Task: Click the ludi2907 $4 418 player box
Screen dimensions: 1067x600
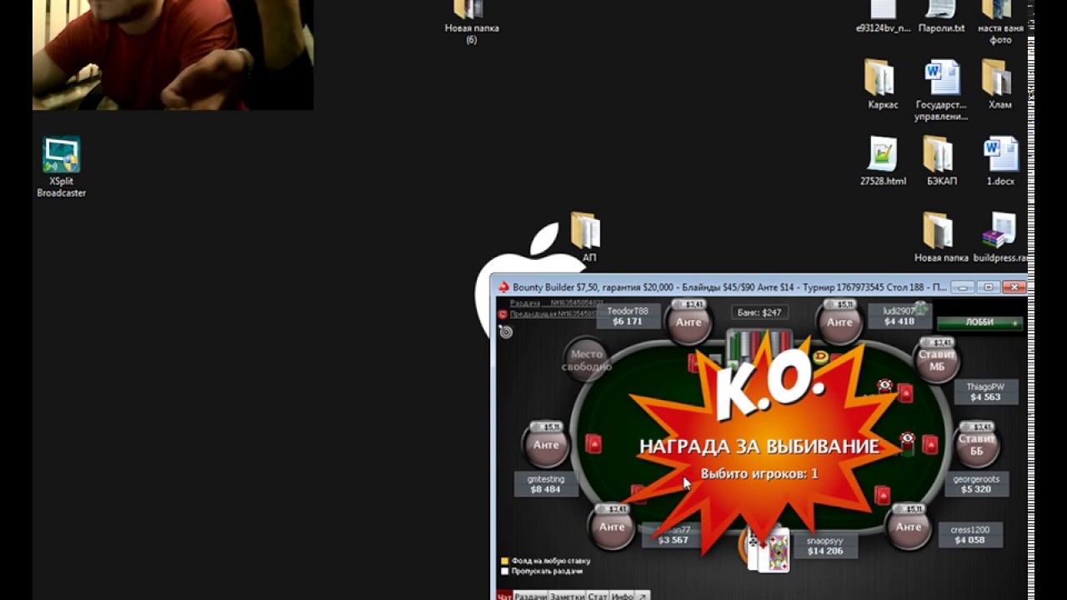Action: click(x=899, y=316)
